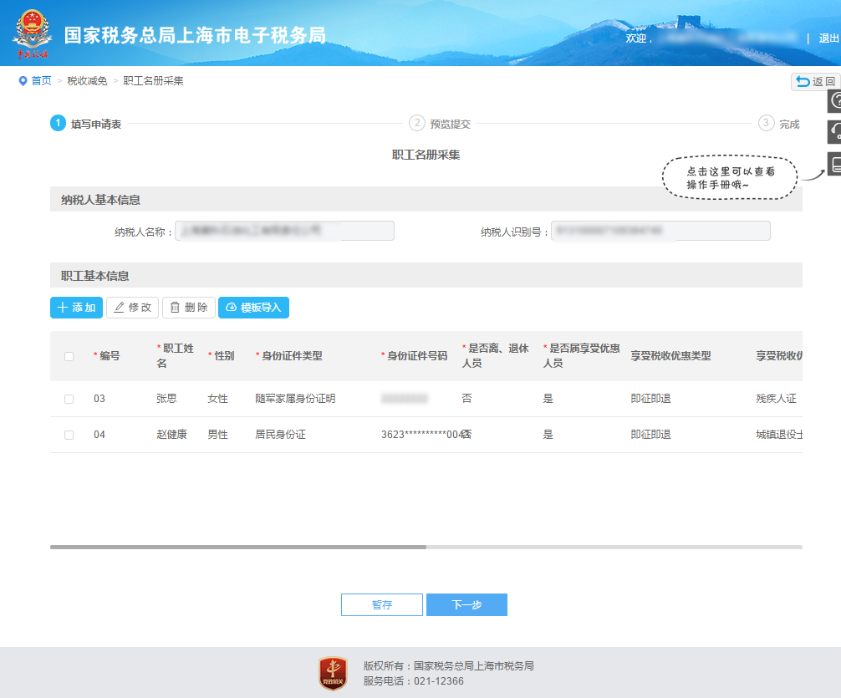This screenshot has height=698, width=841.
Task: Click the 下一步 (Next) button
Action: point(466,604)
